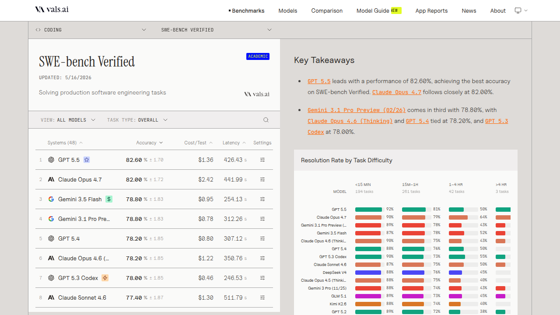Image resolution: width=560 pixels, height=315 pixels.
Task: Sort by Systems (48) column
Action: [x=65, y=143]
